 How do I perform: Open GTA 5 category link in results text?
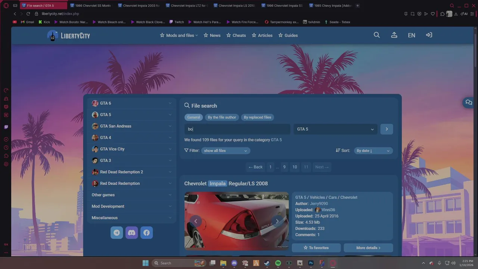point(276,140)
